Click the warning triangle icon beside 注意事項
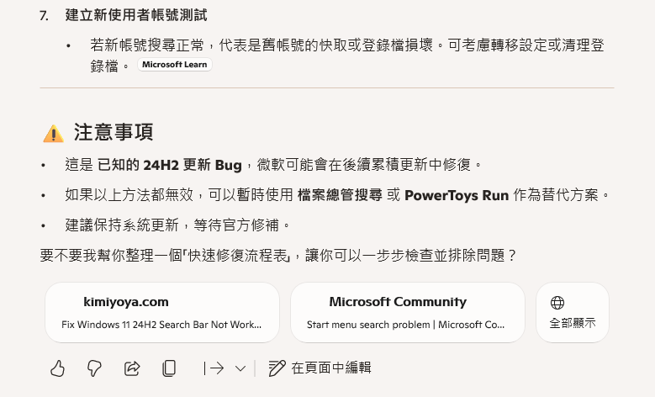Image resolution: width=655 pixels, height=397 pixels. [x=54, y=134]
